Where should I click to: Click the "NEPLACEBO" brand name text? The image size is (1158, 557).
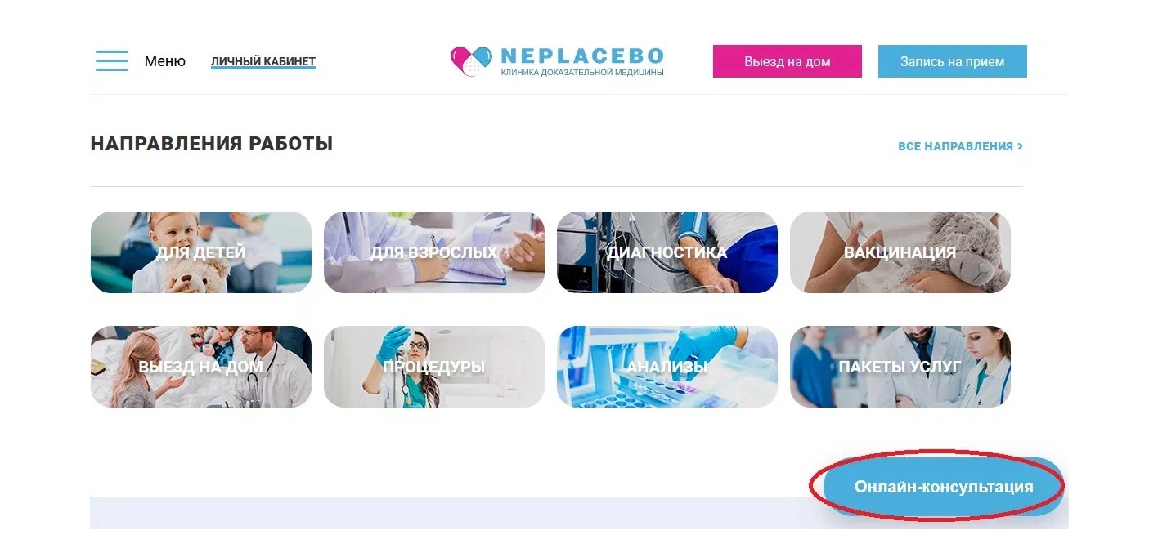[582, 56]
